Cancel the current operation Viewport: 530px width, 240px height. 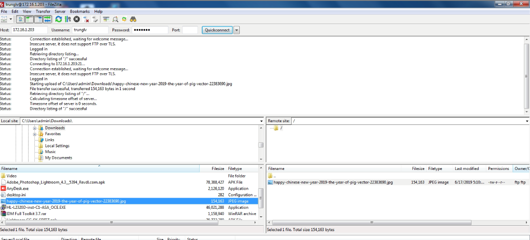click(x=77, y=19)
